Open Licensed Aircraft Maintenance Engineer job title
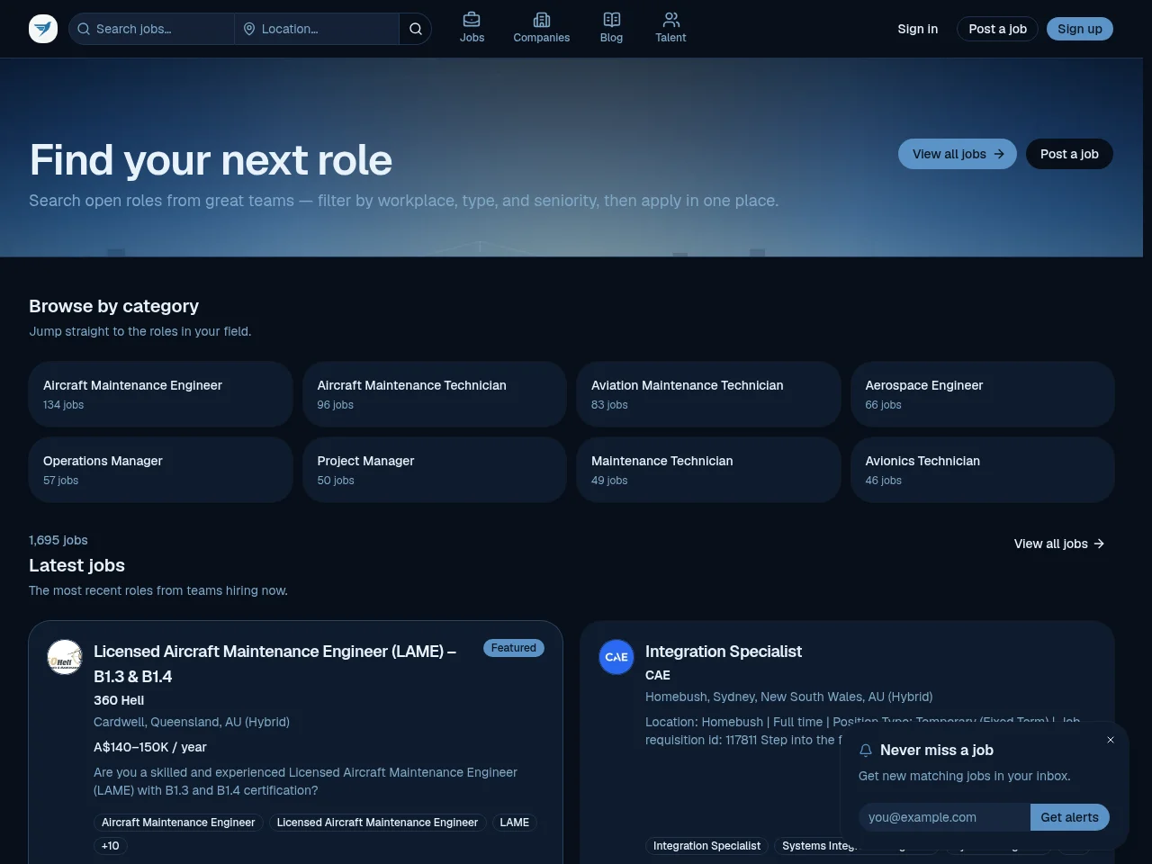 (274, 664)
